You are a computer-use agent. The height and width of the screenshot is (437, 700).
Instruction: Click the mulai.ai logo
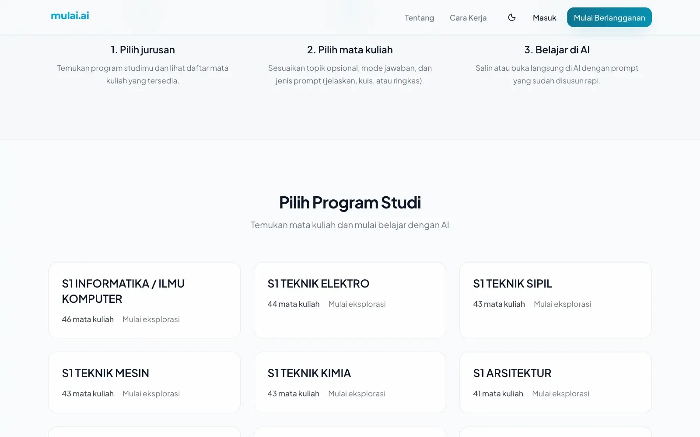point(70,16)
